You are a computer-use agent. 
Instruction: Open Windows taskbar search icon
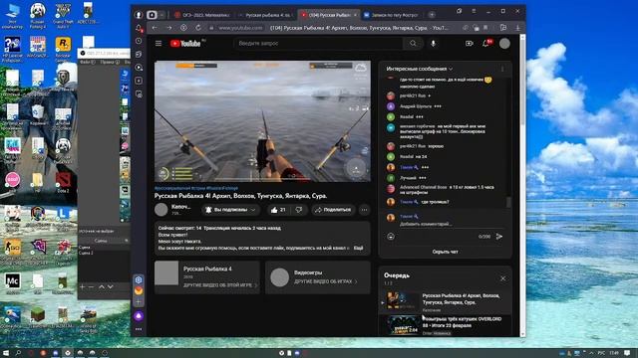[x=18, y=353]
